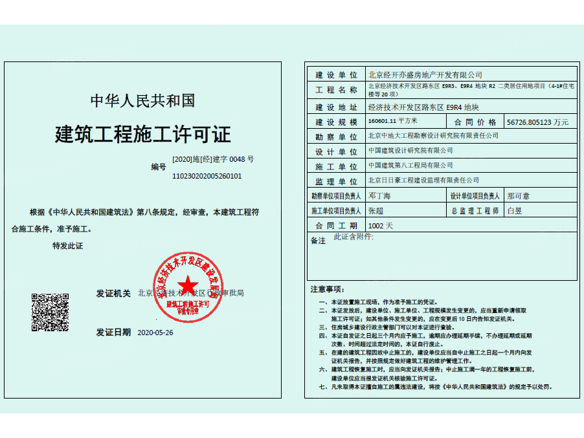Click the 备注 label
The height and width of the screenshot is (438, 584).
(318, 241)
